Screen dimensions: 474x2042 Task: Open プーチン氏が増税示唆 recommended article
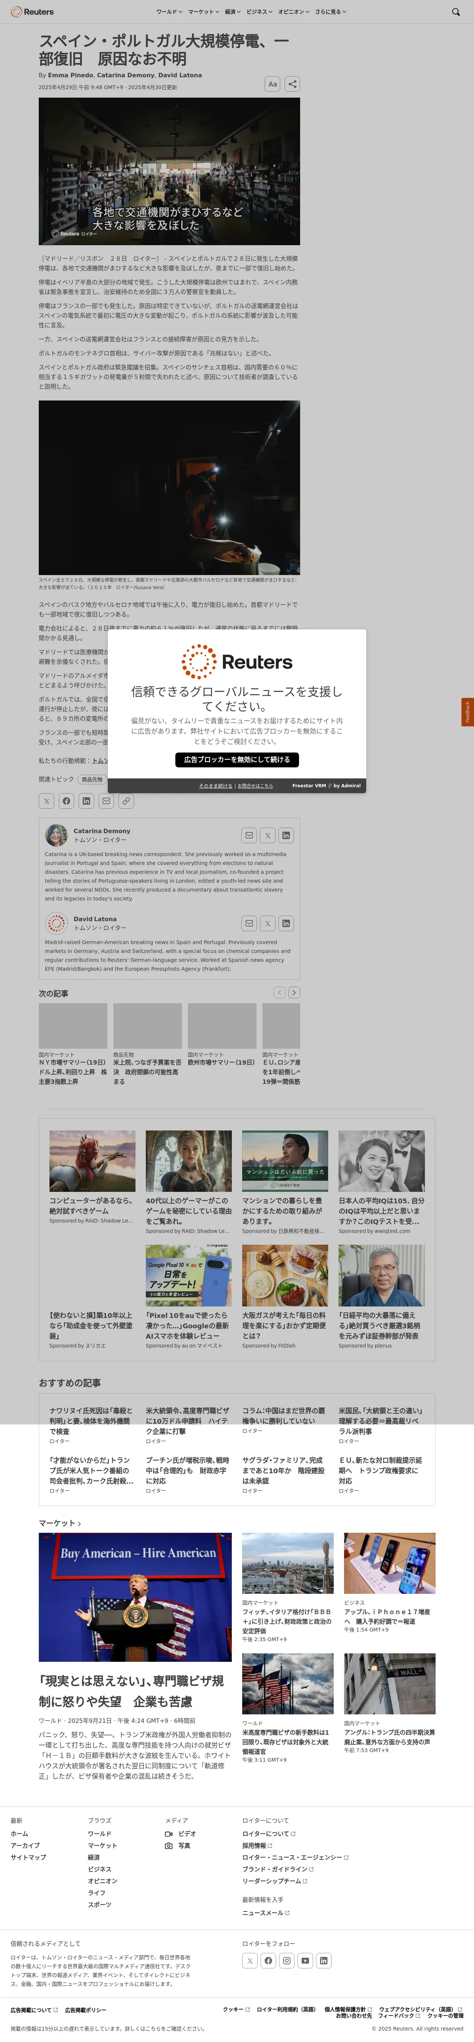pos(188,1470)
